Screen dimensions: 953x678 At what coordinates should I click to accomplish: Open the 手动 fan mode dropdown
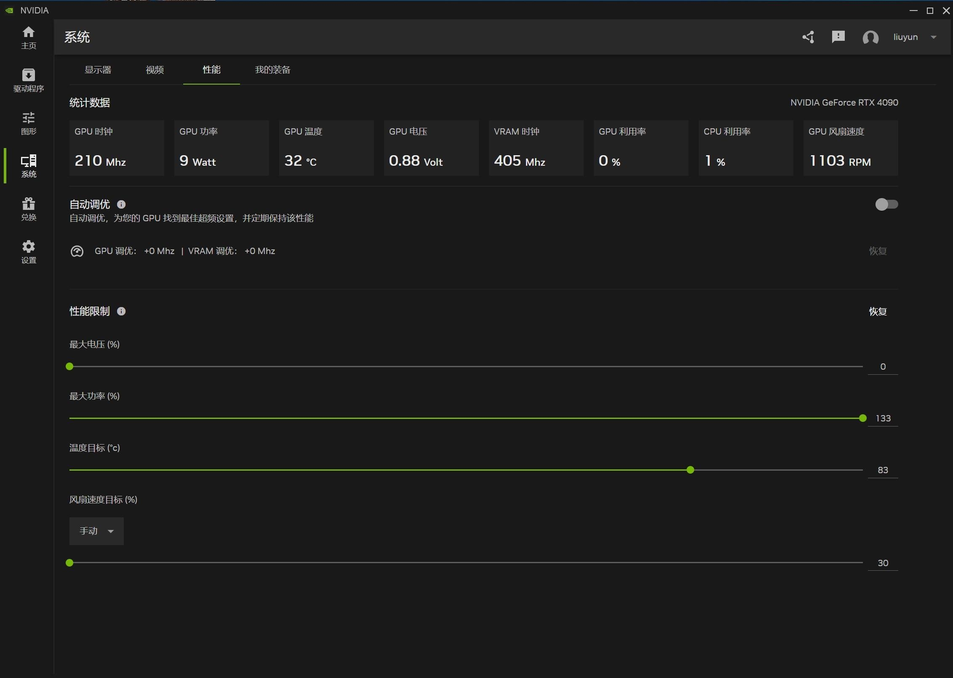pyautogui.click(x=96, y=531)
